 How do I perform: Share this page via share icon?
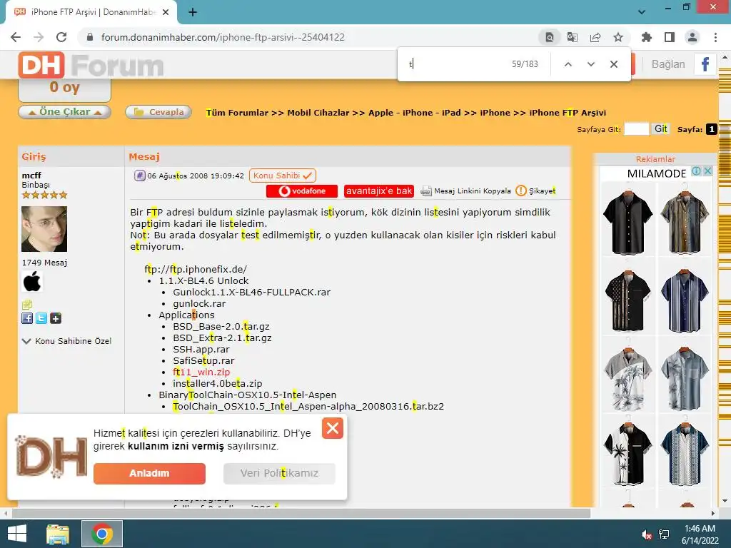[595, 37]
